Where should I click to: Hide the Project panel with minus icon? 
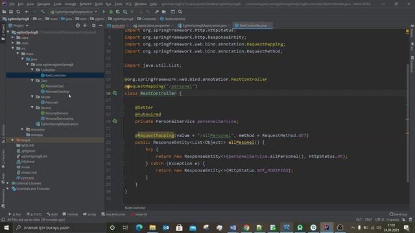(x=101, y=26)
